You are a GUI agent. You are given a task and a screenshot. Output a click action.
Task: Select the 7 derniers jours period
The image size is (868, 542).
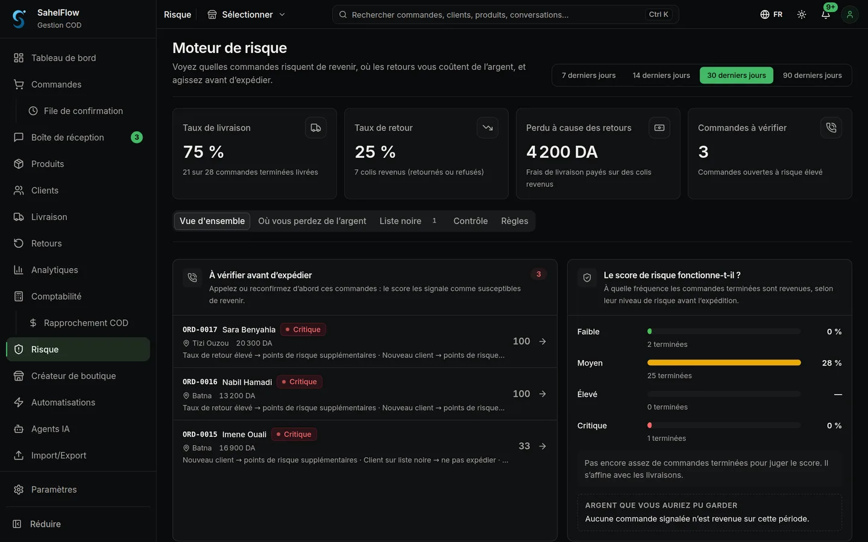pyautogui.click(x=589, y=75)
